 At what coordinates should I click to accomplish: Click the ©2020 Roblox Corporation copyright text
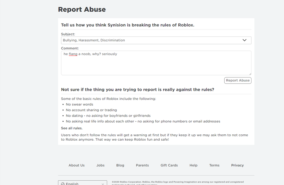178,183
